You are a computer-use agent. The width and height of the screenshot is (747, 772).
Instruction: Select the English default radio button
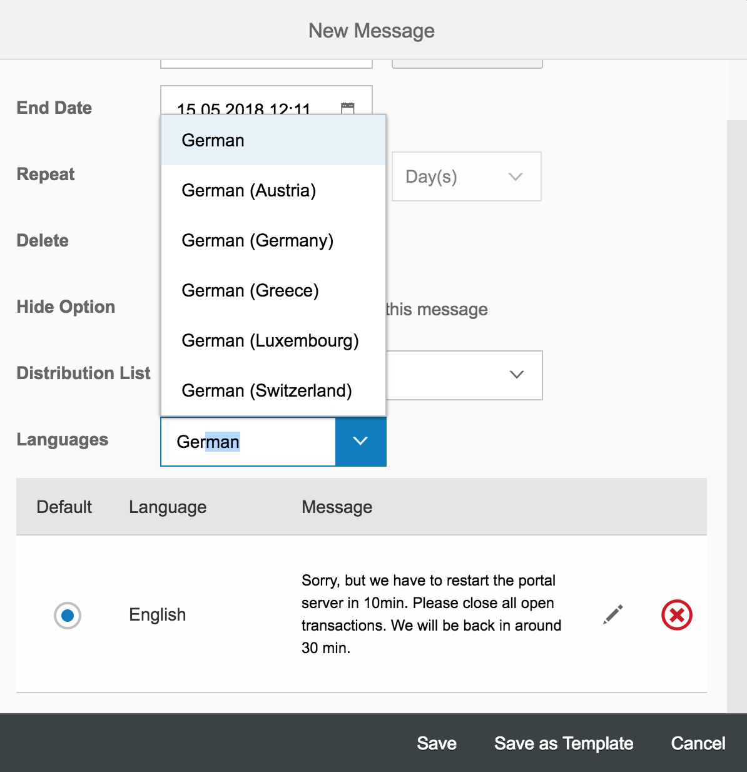coord(68,616)
